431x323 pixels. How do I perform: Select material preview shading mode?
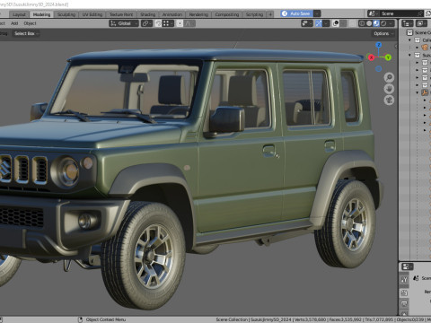click(x=376, y=23)
